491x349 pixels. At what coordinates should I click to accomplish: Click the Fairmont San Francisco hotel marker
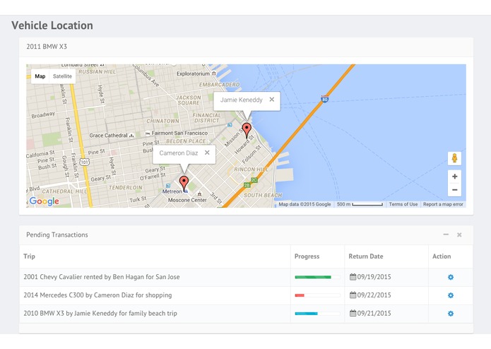tap(148, 134)
